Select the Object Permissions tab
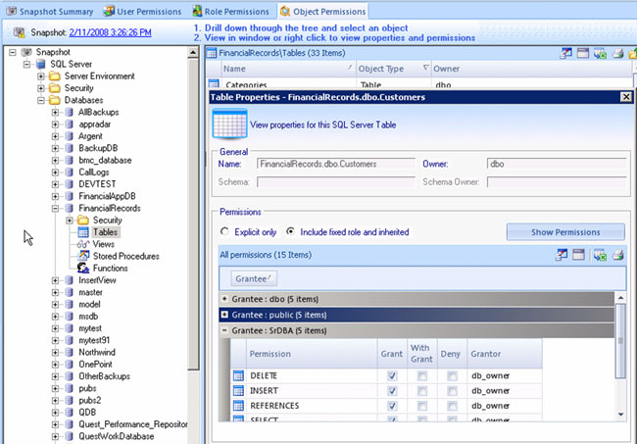Viewport: 637px width, 444px height. (x=323, y=12)
